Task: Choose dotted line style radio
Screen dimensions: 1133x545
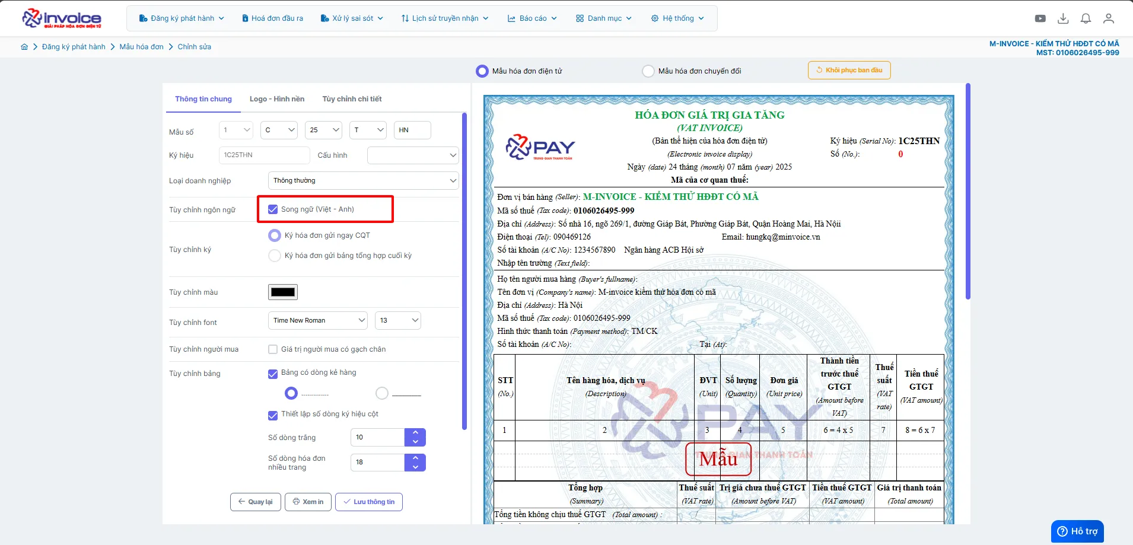Action: coord(291,393)
